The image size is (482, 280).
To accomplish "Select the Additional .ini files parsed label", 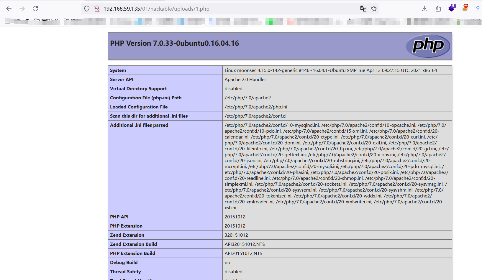I will coord(139,125).
